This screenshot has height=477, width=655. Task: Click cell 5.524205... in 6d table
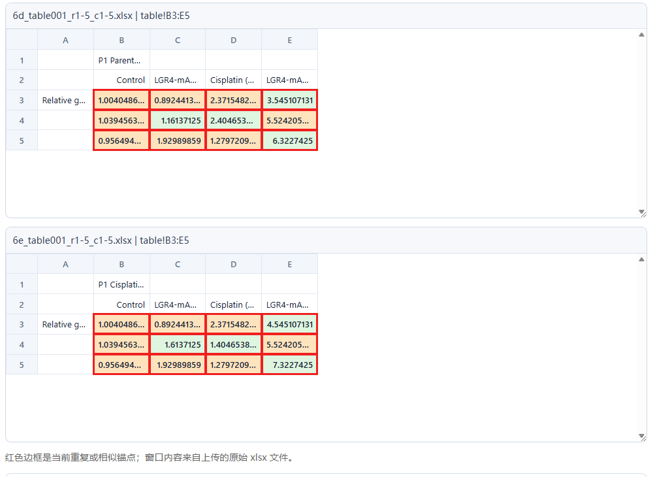pyautogui.click(x=289, y=120)
